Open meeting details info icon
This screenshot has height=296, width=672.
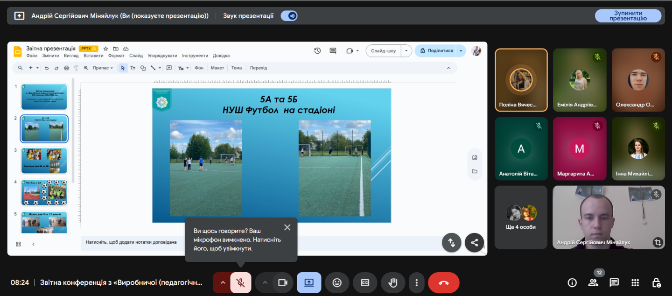[x=572, y=282]
